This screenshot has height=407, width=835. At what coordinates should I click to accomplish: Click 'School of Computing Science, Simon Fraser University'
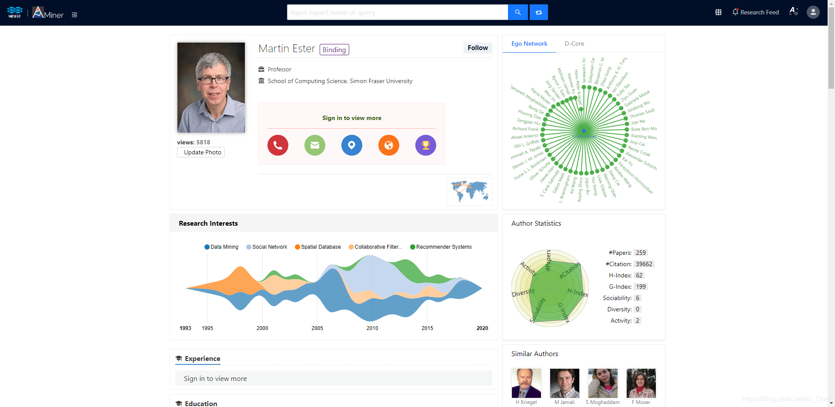click(340, 81)
